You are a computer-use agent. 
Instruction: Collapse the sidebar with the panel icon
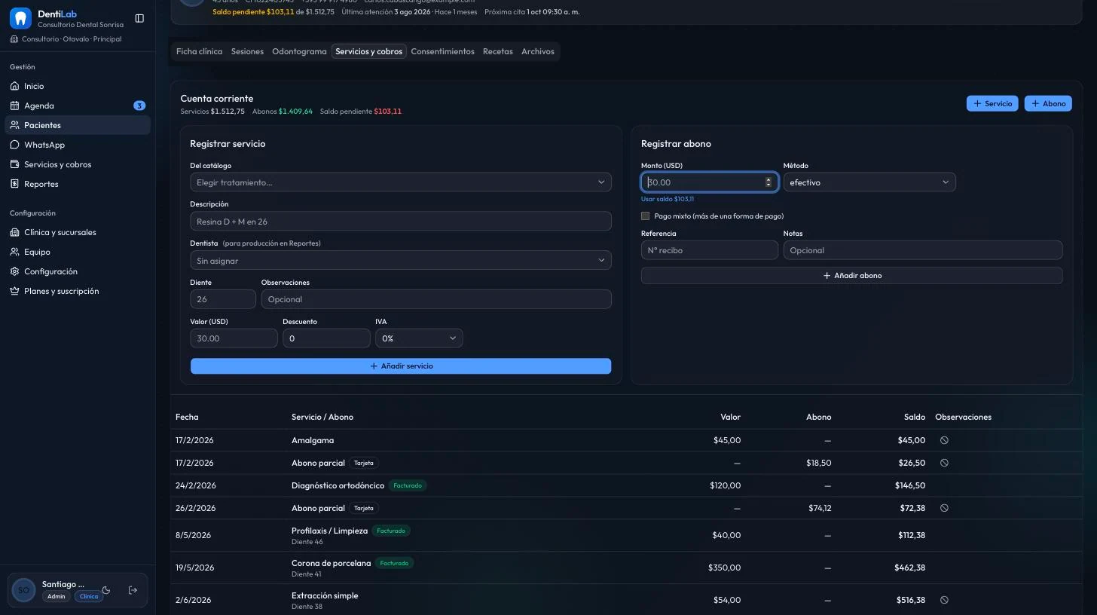tap(139, 18)
